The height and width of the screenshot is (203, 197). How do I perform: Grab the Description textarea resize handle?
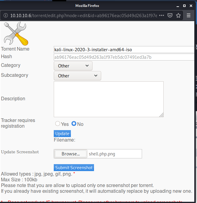coord(162,115)
